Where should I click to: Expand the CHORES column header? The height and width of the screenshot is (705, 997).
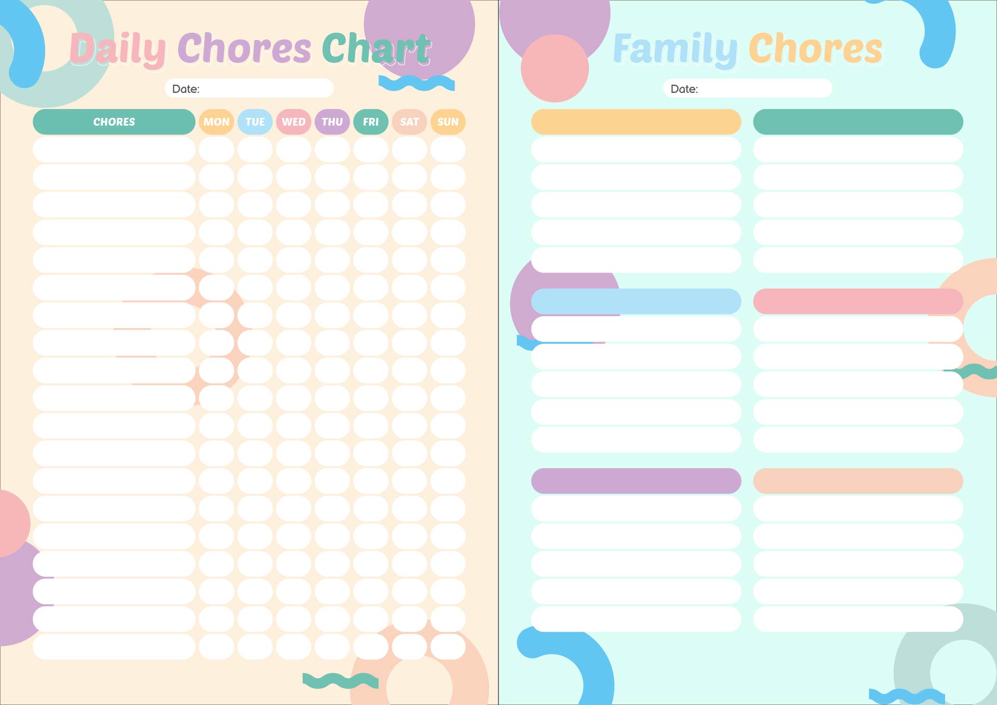[115, 121]
